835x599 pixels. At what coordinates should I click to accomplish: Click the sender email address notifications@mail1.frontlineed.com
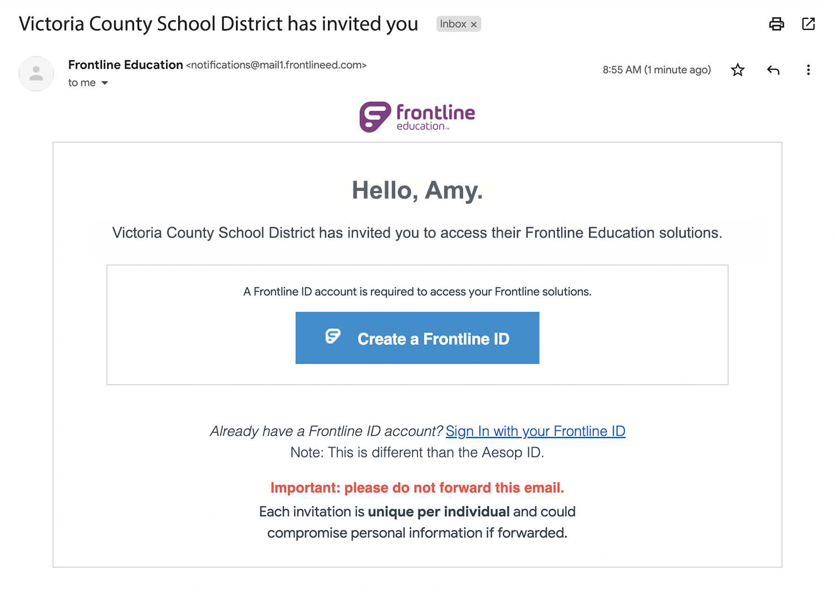276,65
